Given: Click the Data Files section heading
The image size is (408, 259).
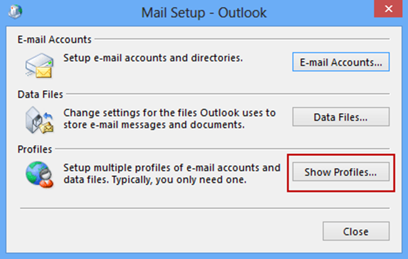Looking at the screenshot, I should point(41,94).
